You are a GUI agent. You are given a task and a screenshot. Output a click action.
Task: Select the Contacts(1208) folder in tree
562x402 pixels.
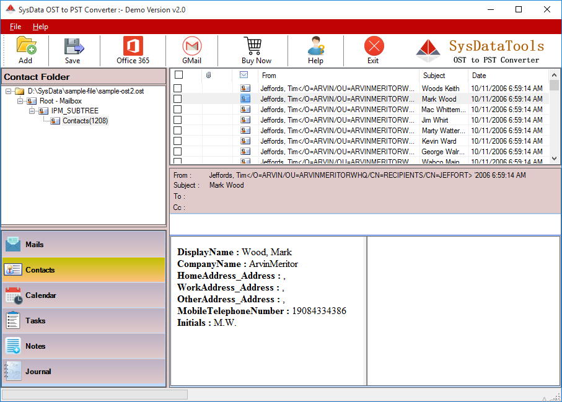tap(85, 121)
